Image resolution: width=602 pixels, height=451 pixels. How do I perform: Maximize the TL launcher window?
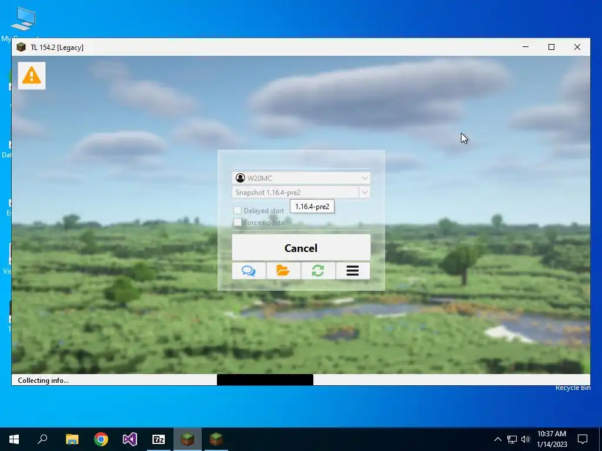tap(551, 47)
